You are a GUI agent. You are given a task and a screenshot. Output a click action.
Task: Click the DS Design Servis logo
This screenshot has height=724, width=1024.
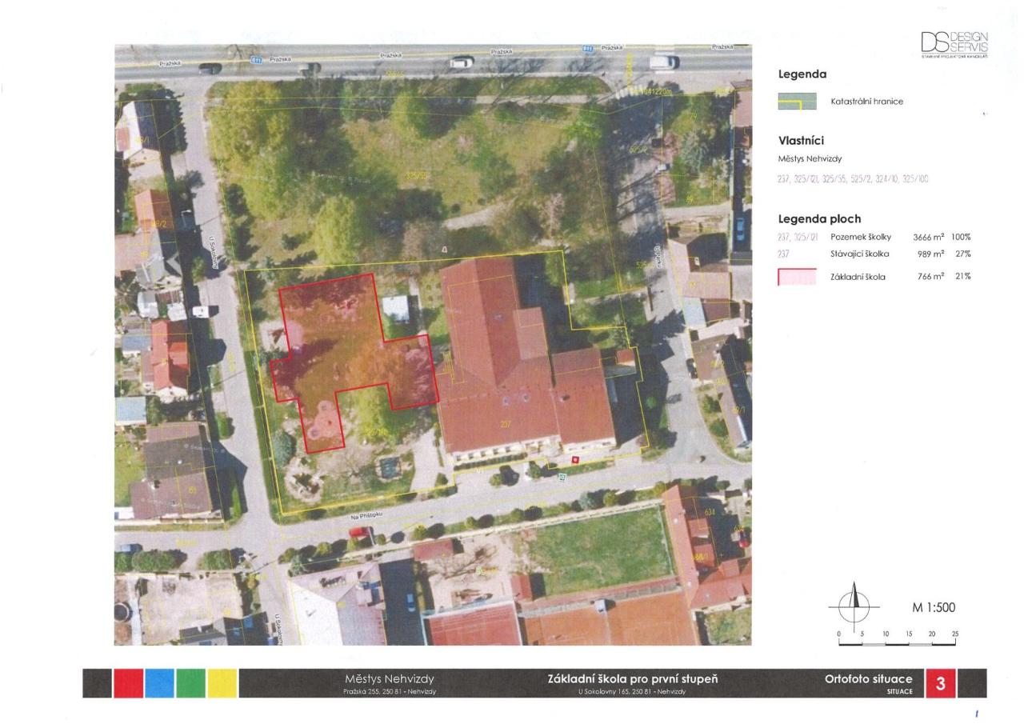954,45
